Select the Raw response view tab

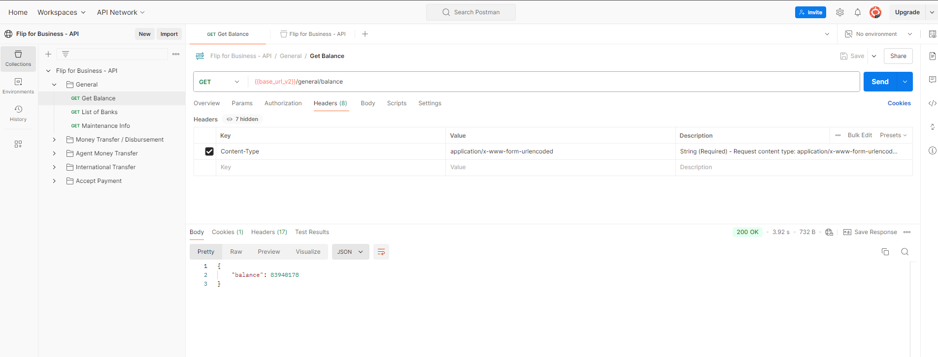pyautogui.click(x=236, y=252)
